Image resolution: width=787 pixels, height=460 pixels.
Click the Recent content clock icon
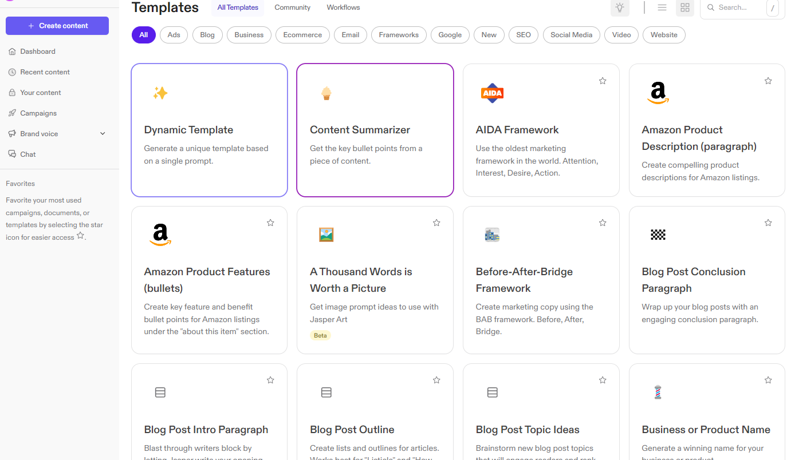(x=12, y=72)
